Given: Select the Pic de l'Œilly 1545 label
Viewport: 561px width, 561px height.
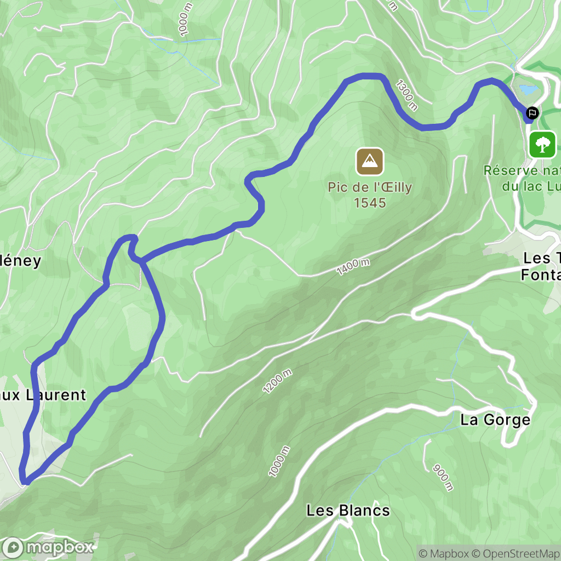Looking at the screenshot, I should [x=370, y=194].
